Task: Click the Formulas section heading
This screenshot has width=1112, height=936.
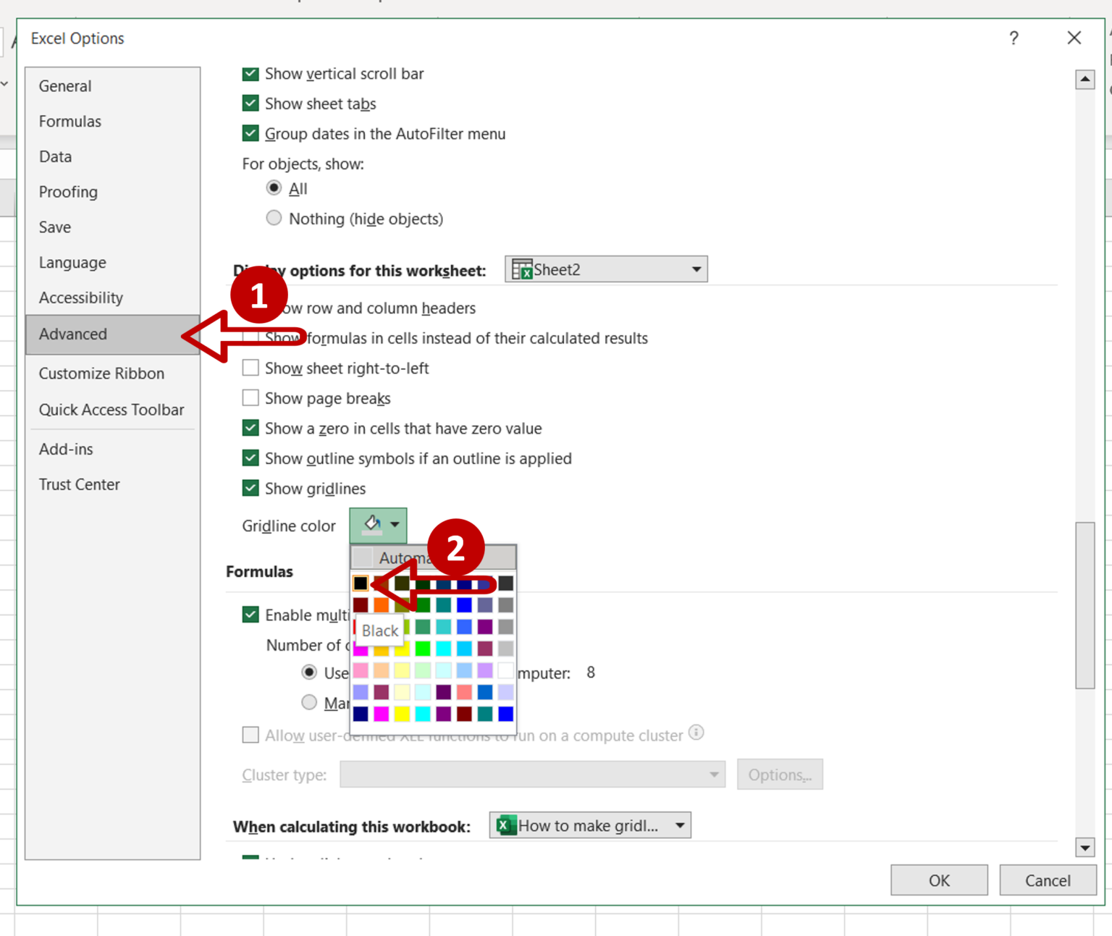Action: click(259, 571)
